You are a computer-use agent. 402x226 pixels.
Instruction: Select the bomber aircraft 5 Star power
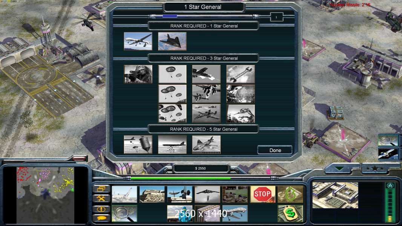click(172, 145)
